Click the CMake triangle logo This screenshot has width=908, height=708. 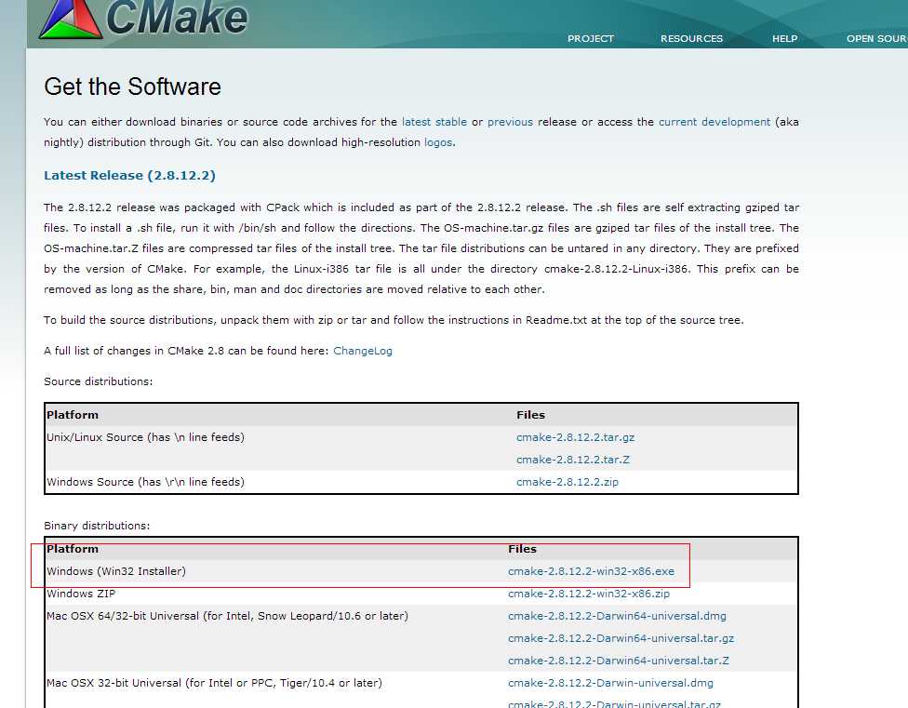coord(70,19)
